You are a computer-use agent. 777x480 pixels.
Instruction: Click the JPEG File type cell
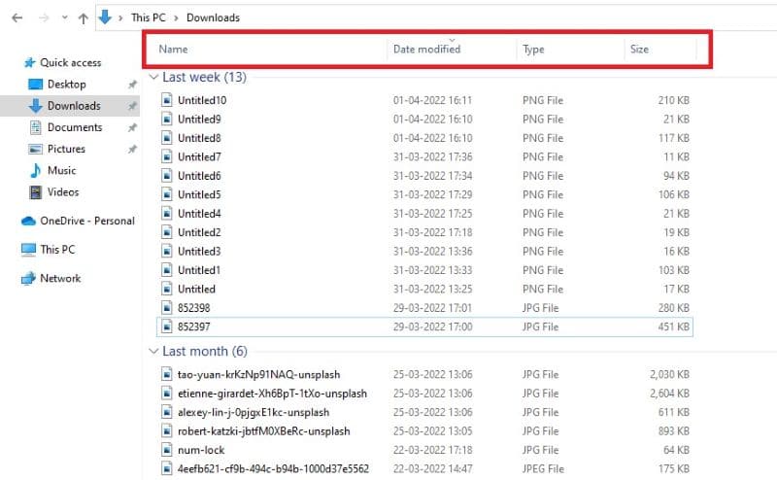(x=543, y=468)
